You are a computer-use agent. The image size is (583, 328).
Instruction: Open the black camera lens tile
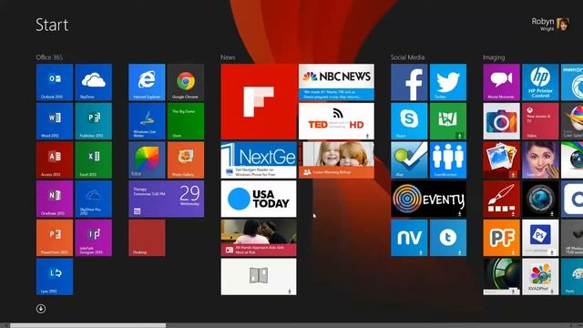point(540,199)
